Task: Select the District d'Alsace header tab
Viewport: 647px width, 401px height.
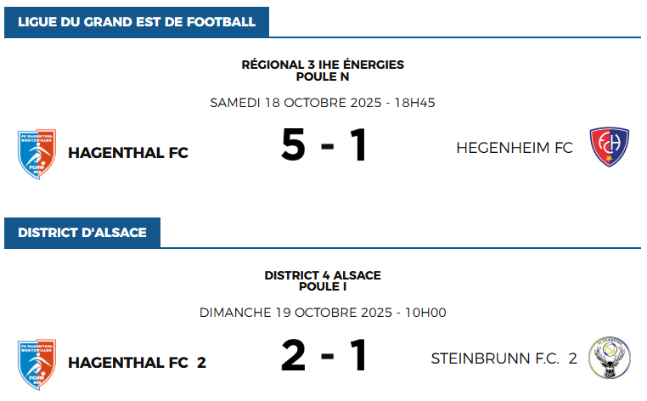Action: click(82, 233)
